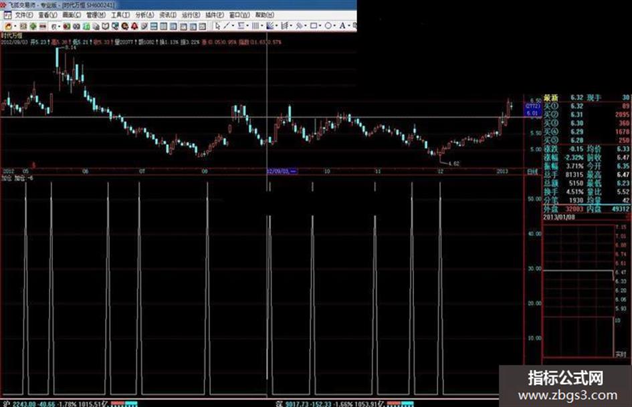This screenshot has height=407, width=632.
Task: Click the green tree-shaped toolbar icon
Action: [33, 26]
